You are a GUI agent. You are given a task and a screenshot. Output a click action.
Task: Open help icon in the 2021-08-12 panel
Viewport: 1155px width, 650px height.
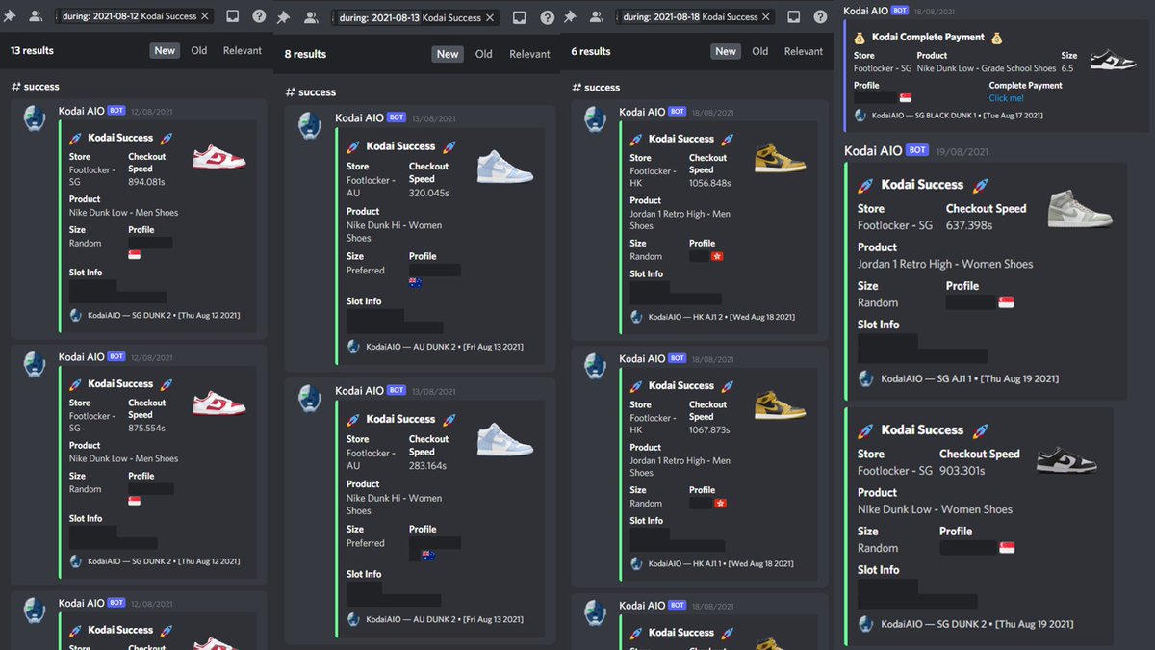260,16
